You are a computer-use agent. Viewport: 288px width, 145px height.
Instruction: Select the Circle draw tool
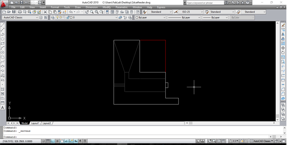point(2,53)
